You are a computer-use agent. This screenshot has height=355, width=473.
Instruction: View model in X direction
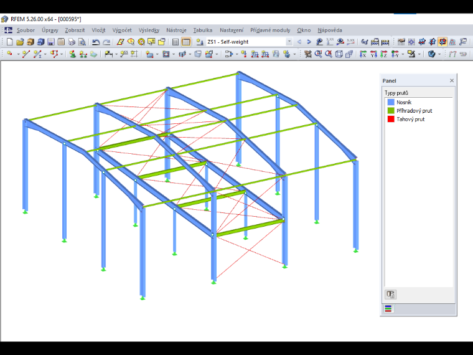tap(363, 54)
